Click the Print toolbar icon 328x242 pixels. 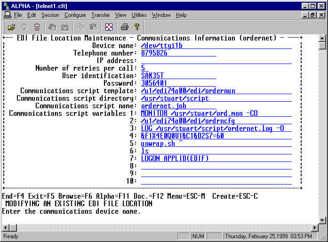click(124, 27)
